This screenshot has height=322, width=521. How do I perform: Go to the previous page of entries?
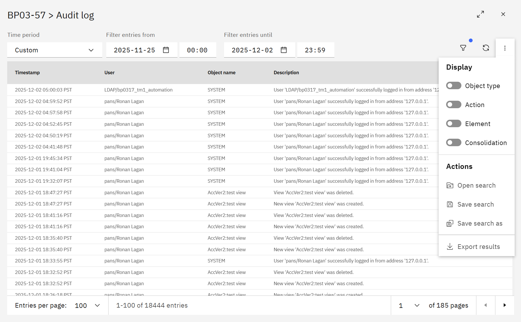pyautogui.click(x=486, y=305)
